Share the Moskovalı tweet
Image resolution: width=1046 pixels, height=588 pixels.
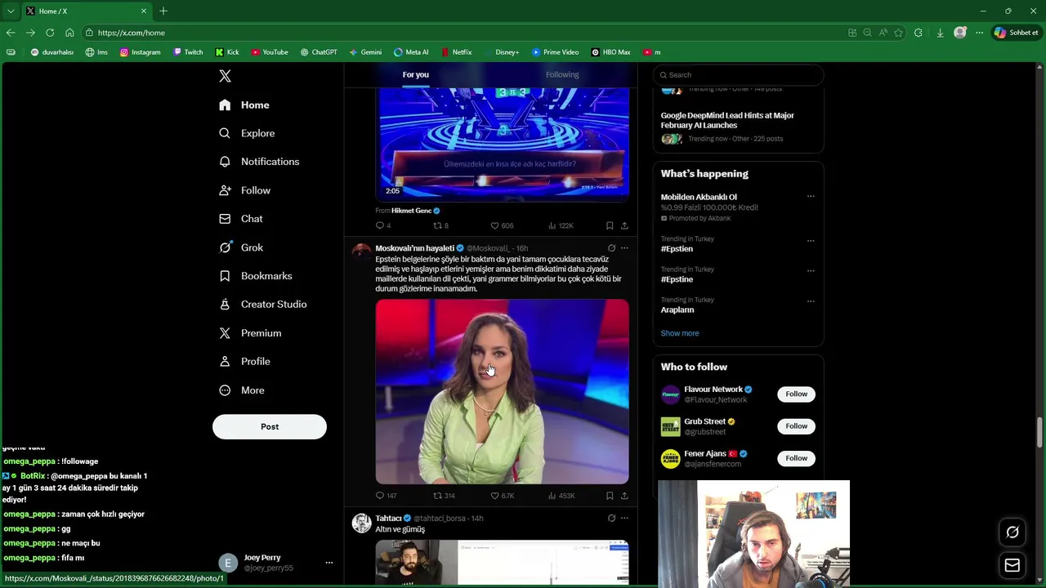pyautogui.click(x=624, y=496)
